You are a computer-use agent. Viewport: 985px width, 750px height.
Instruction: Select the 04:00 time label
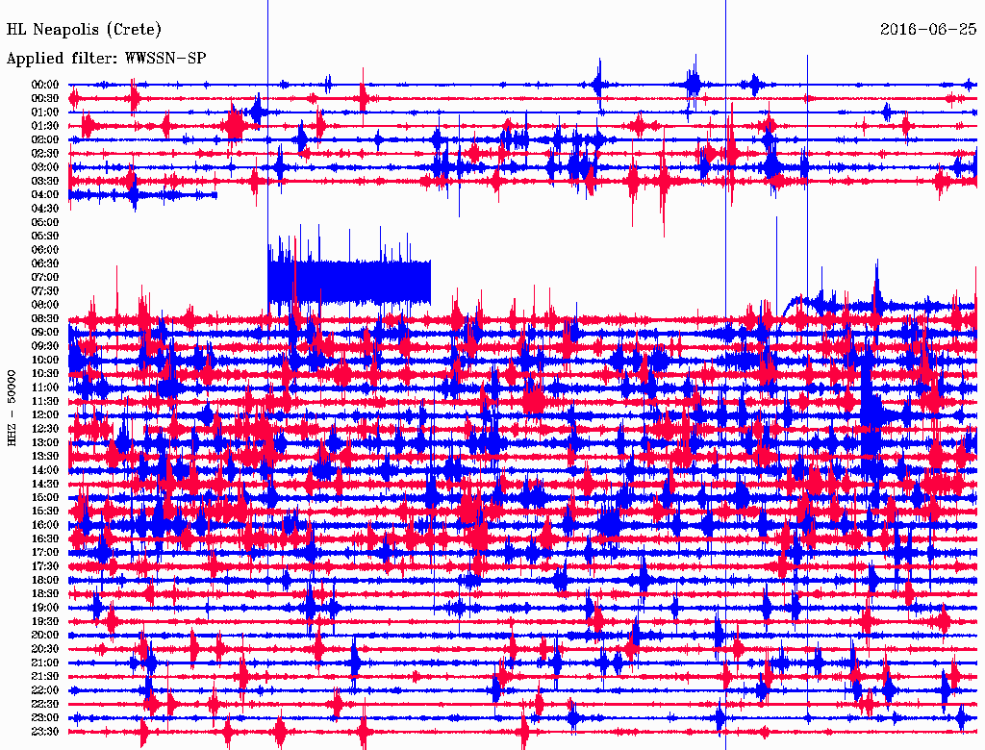(x=45, y=195)
